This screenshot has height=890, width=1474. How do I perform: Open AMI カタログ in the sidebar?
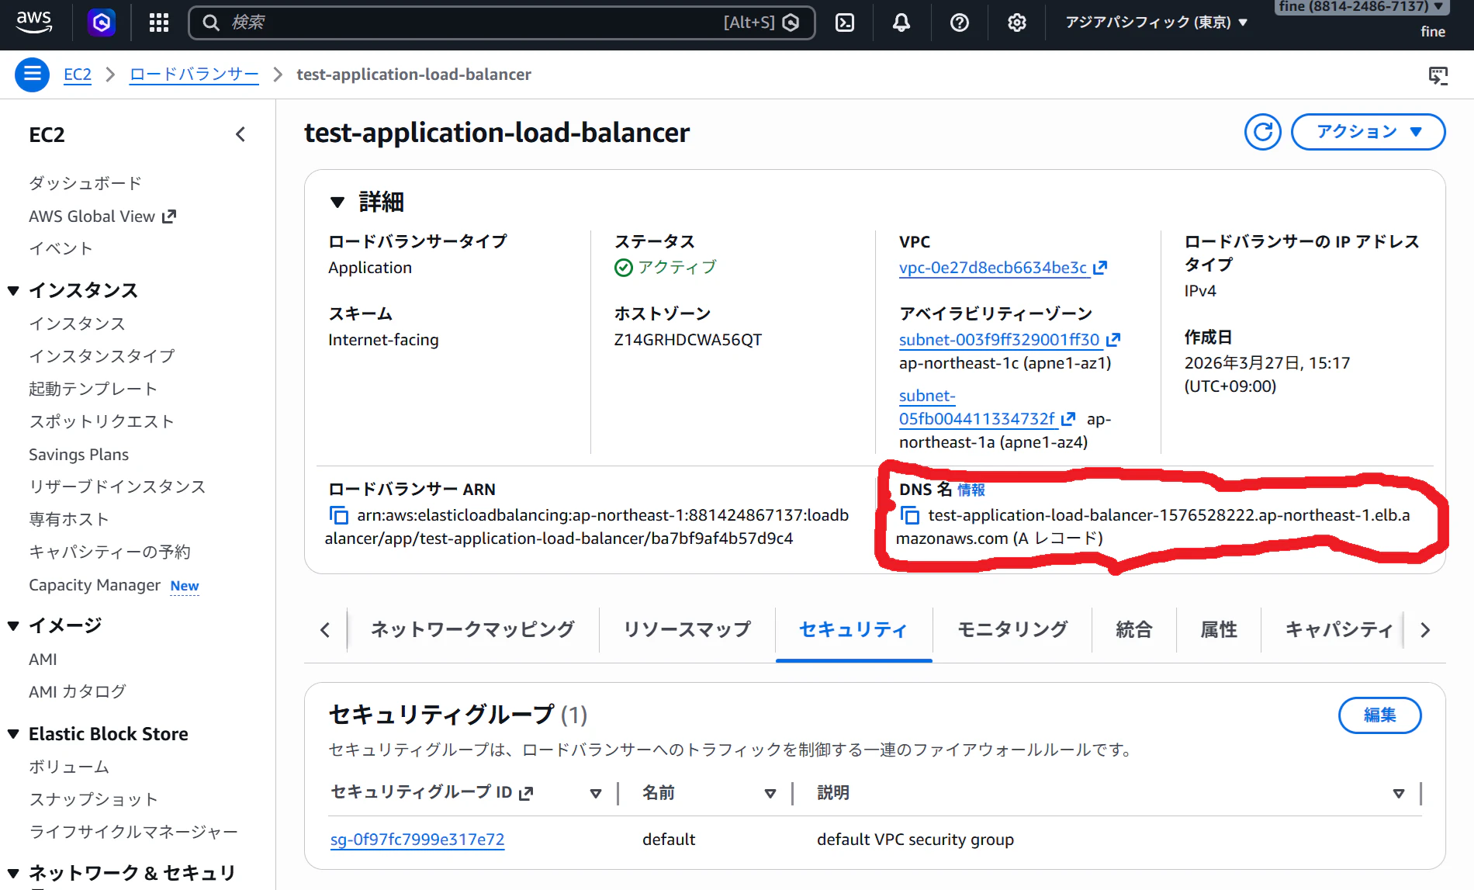coord(78,691)
